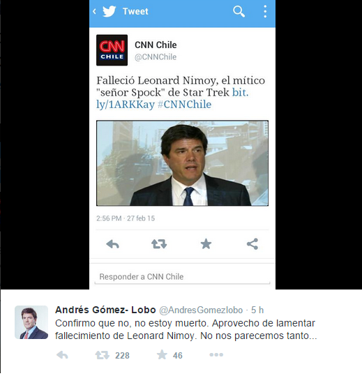Open the #CNNChile hashtag
Screen dimensions: 362x376
point(184,105)
